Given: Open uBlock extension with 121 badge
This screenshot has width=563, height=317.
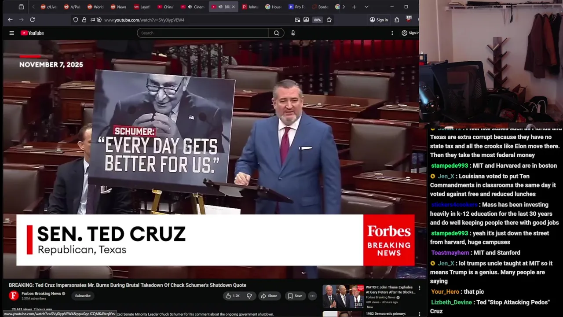Looking at the screenshot, I should pos(408,19).
